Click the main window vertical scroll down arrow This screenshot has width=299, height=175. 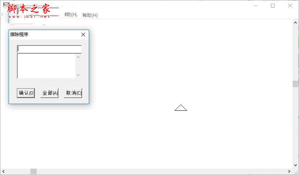click(x=295, y=165)
